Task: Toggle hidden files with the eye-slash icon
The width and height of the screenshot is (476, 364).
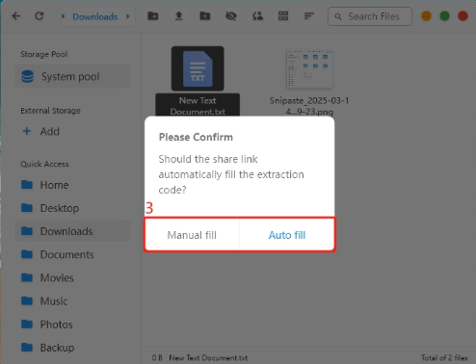Action: (231, 15)
